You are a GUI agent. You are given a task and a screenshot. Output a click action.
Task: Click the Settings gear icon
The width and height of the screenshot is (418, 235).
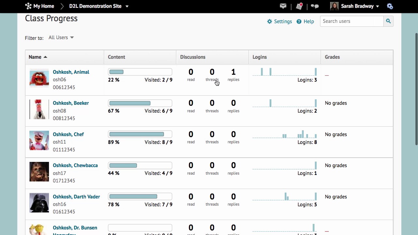click(x=269, y=22)
